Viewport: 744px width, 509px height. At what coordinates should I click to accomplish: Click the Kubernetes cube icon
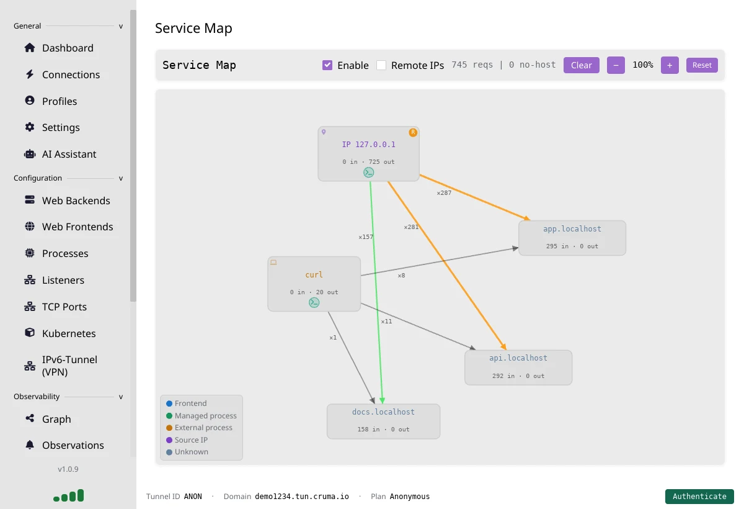pyautogui.click(x=29, y=333)
